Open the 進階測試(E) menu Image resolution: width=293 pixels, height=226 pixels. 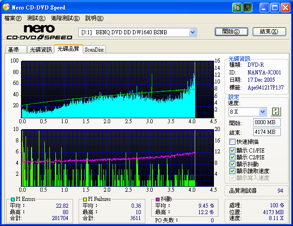65,18
